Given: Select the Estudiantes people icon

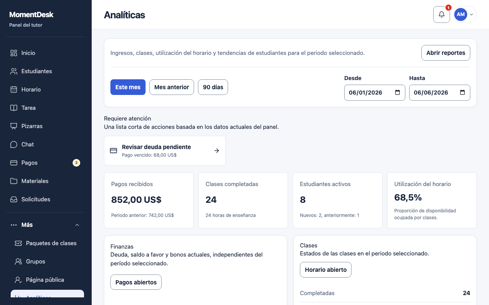Looking at the screenshot, I should (x=14, y=71).
